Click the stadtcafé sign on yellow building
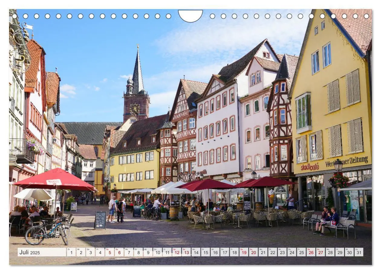Image resolution: width=381 pixels, height=274 pixels. click(x=310, y=167)
